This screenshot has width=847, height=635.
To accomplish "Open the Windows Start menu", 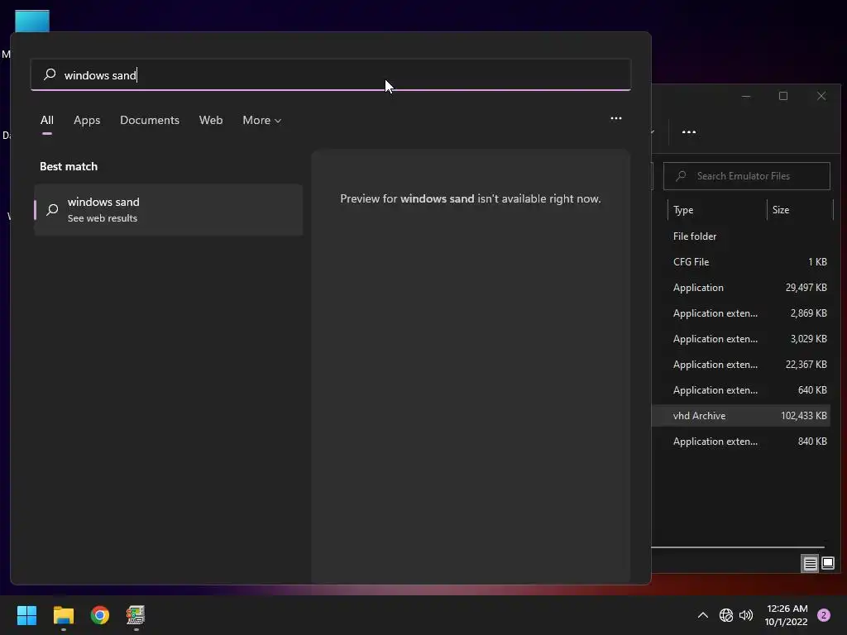I will 26,615.
